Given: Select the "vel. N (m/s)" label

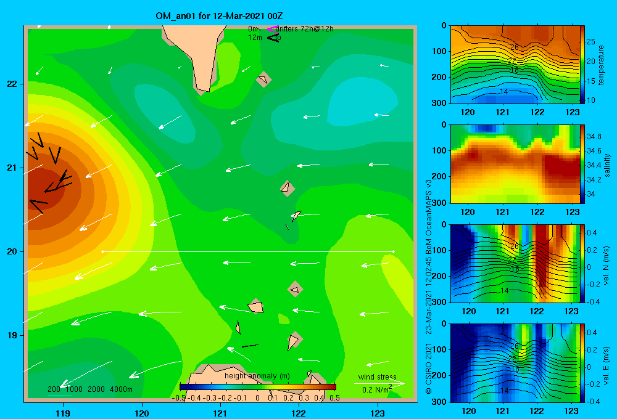Looking at the screenshot, I should (x=607, y=266).
